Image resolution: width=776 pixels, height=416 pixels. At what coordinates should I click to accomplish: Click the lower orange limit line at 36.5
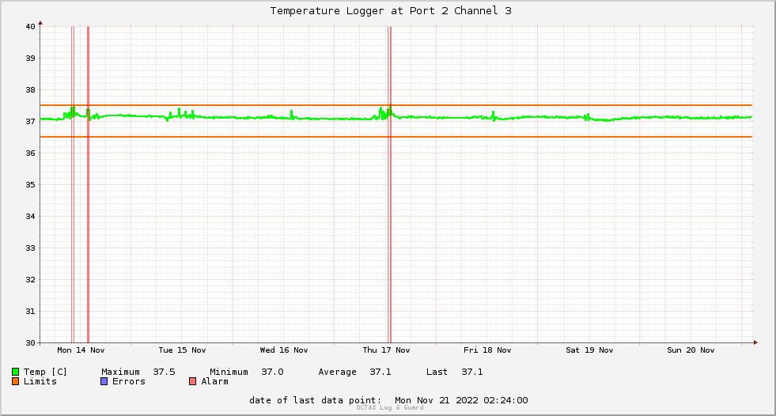tap(396, 137)
